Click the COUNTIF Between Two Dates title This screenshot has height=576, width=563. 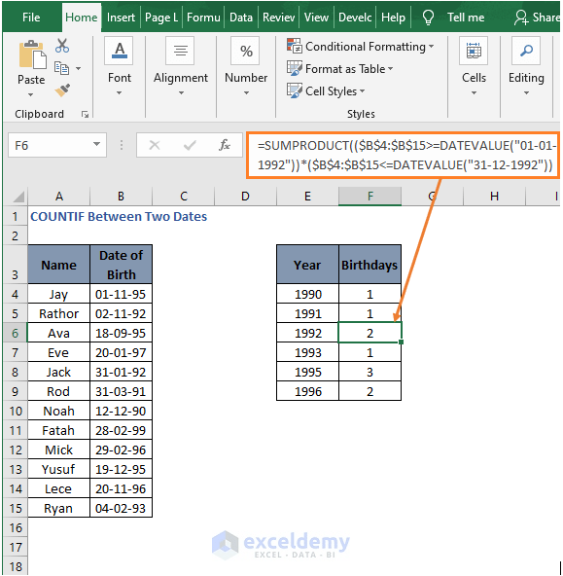pyautogui.click(x=119, y=216)
